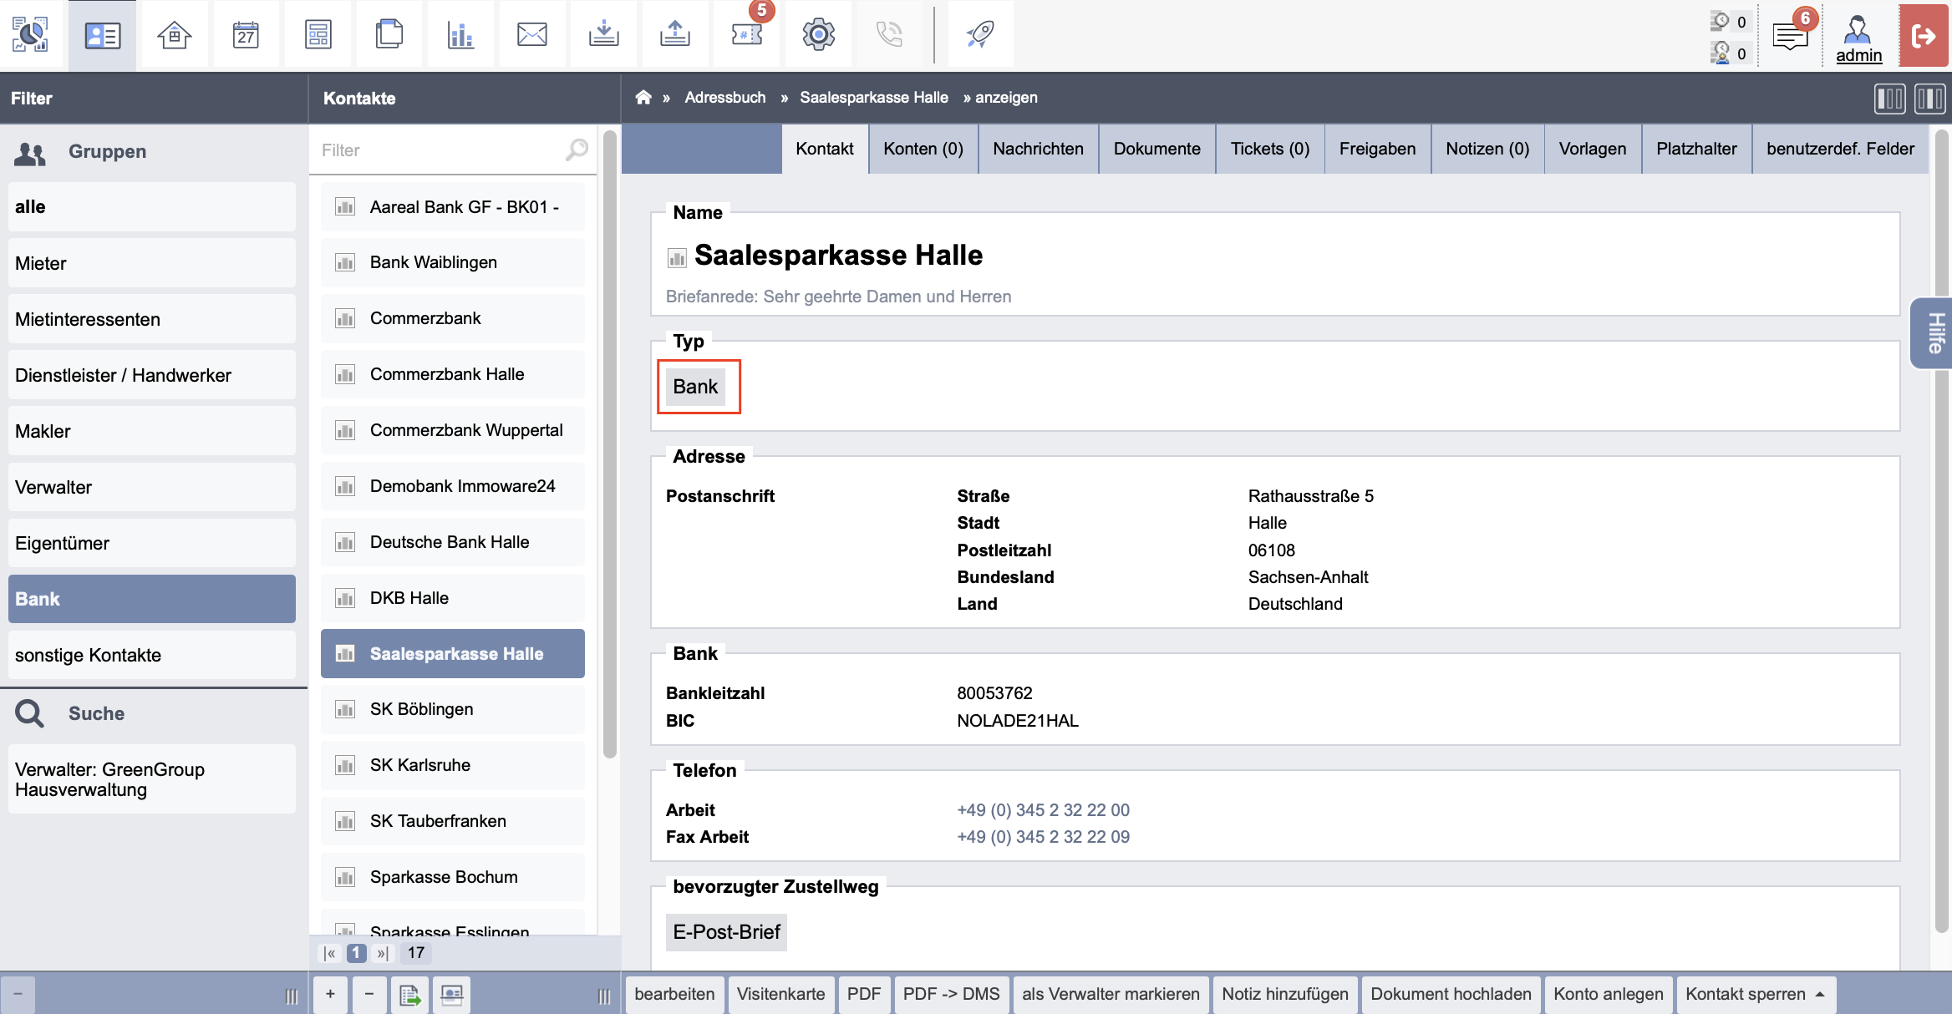The image size is (1952, 1014).
Task: Switch to the two-column layout icon
Action: [x=1889, y=99]
